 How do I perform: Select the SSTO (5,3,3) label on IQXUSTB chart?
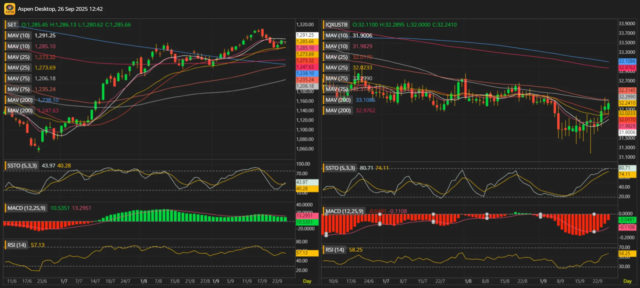click(x=340, y=168)
